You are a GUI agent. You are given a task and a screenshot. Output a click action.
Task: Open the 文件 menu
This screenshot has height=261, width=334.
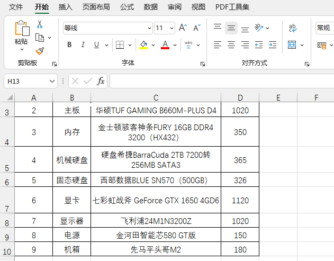click(x=16, y=7)
